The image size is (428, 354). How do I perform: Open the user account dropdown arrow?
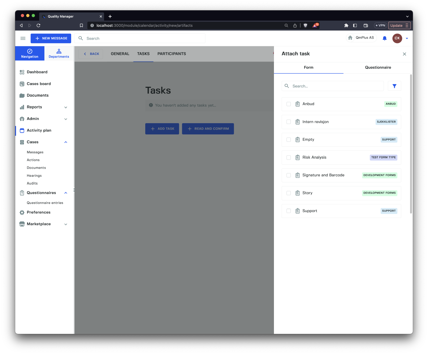point(407,39)
